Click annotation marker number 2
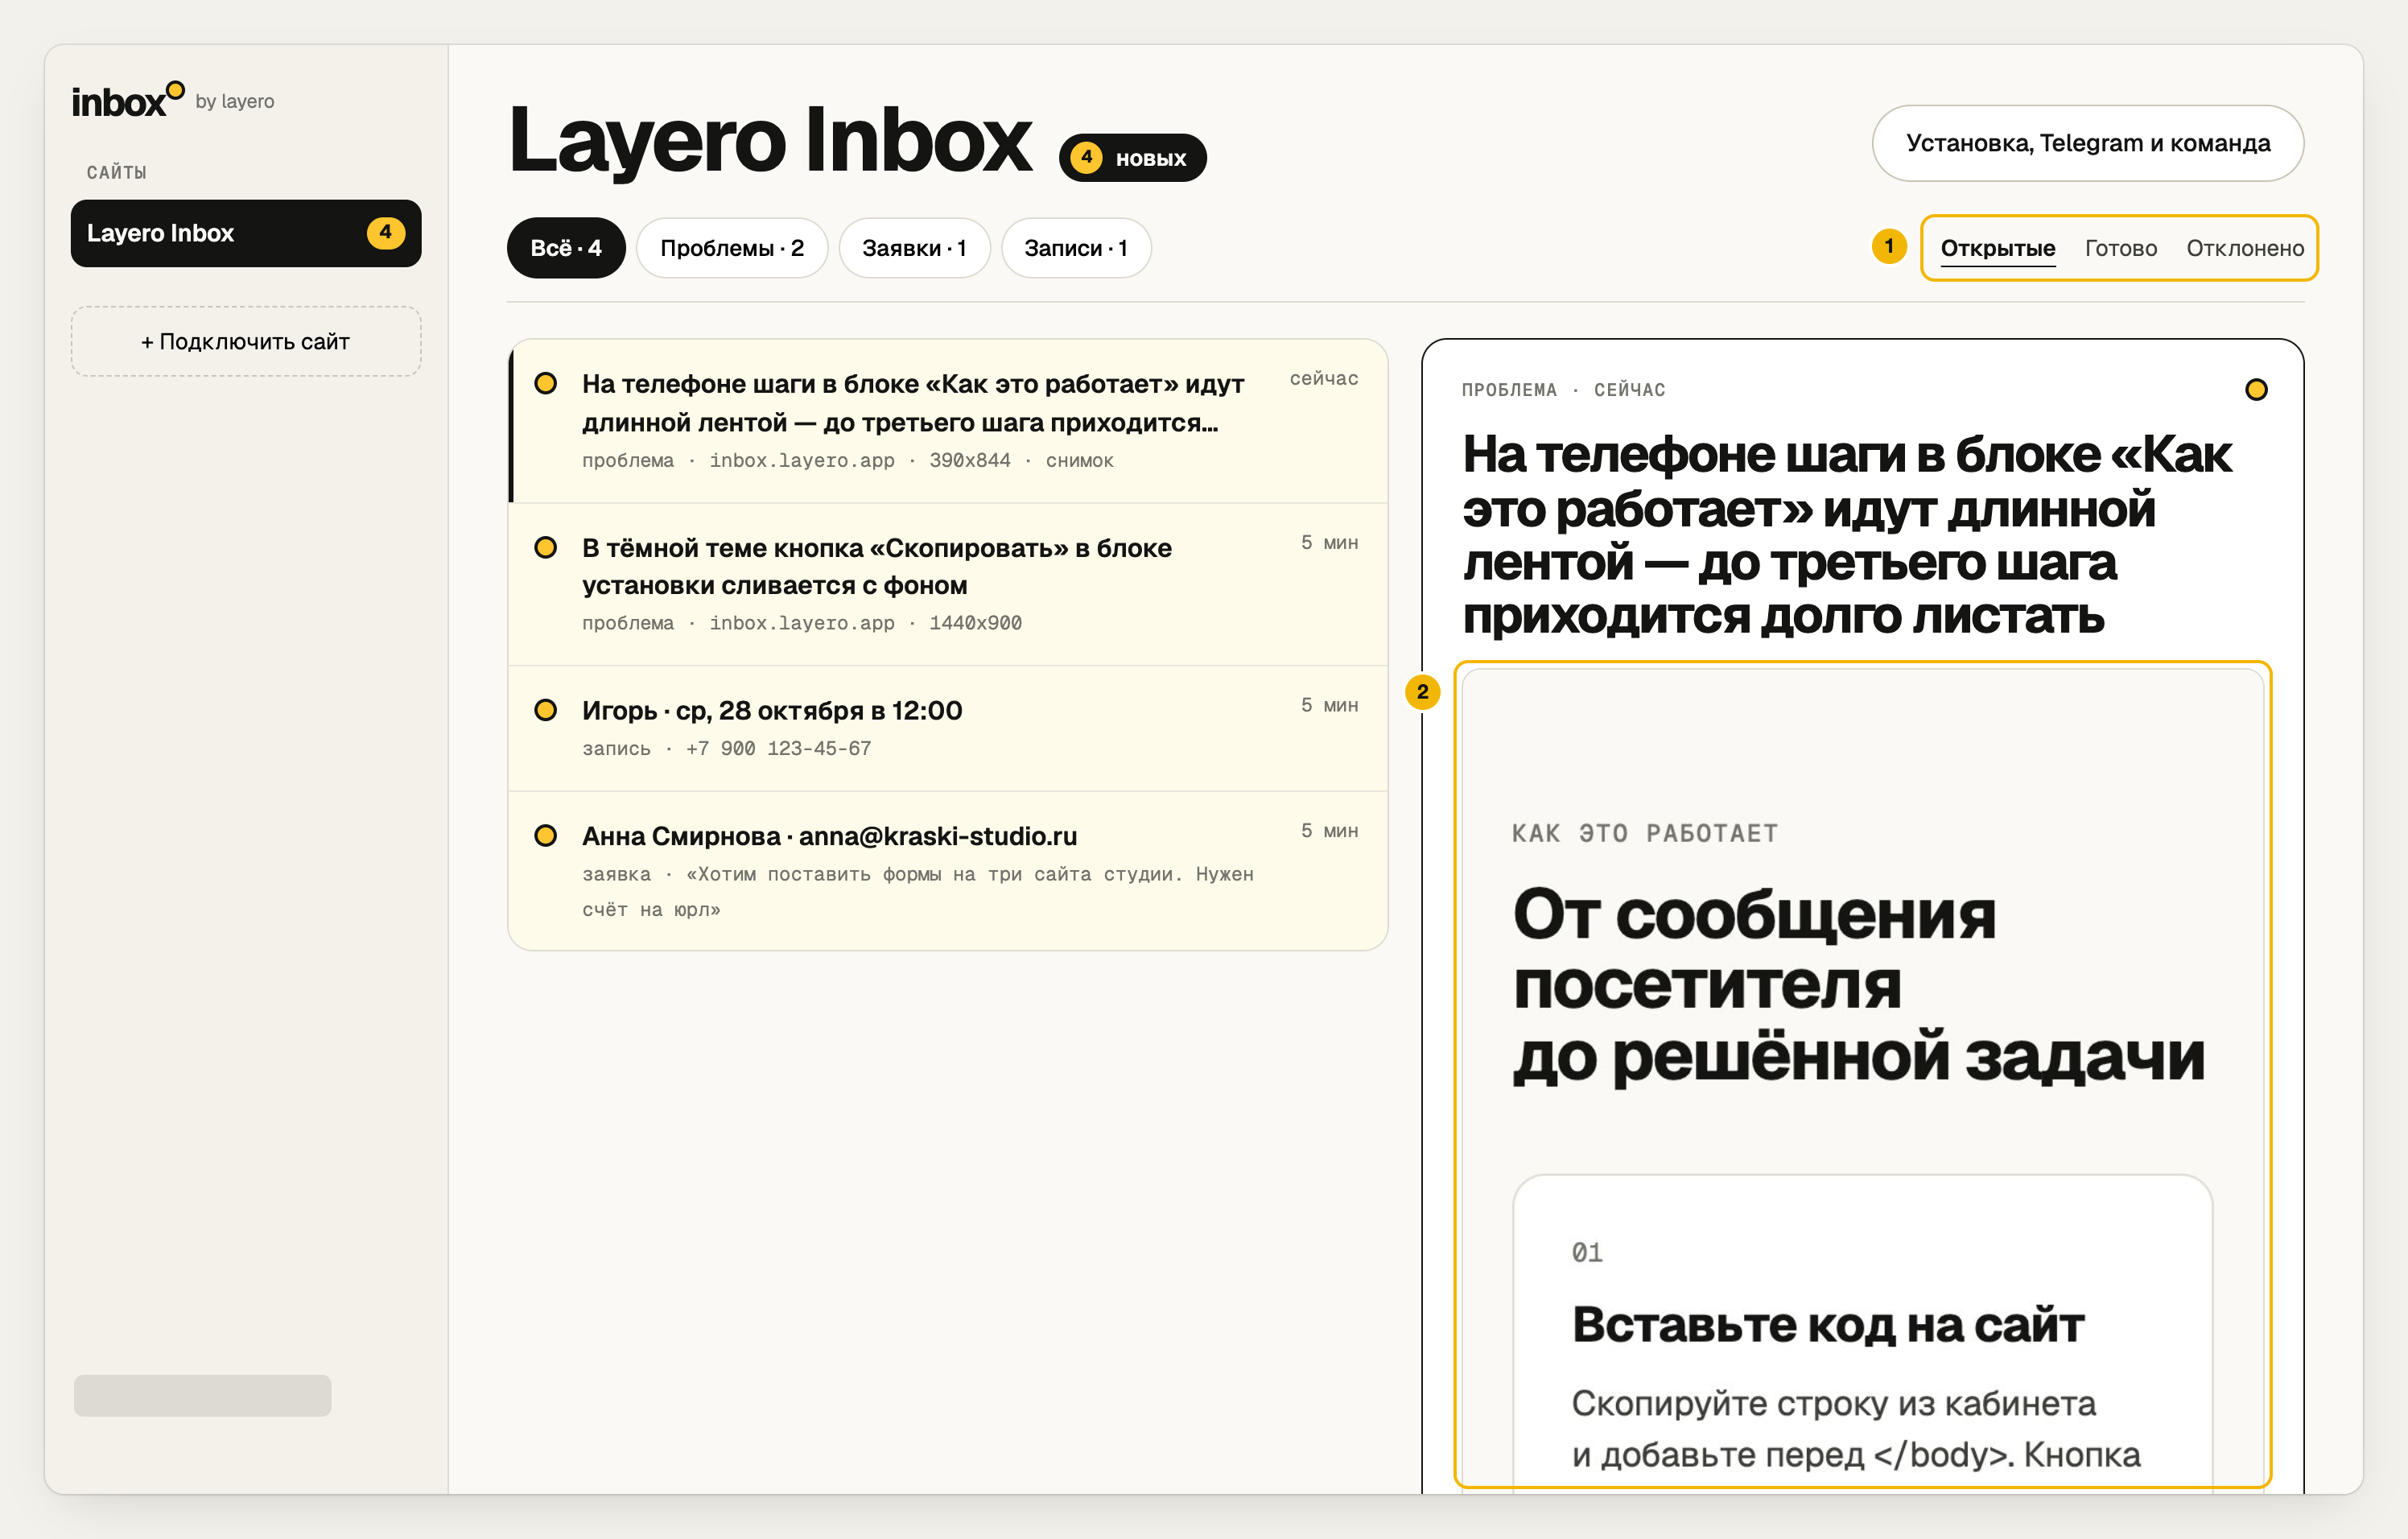Screen dimensions: 2408x1539 [x=1423, y=692]
